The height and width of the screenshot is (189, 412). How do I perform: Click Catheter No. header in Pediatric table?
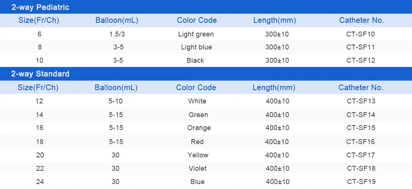point(361,21)
